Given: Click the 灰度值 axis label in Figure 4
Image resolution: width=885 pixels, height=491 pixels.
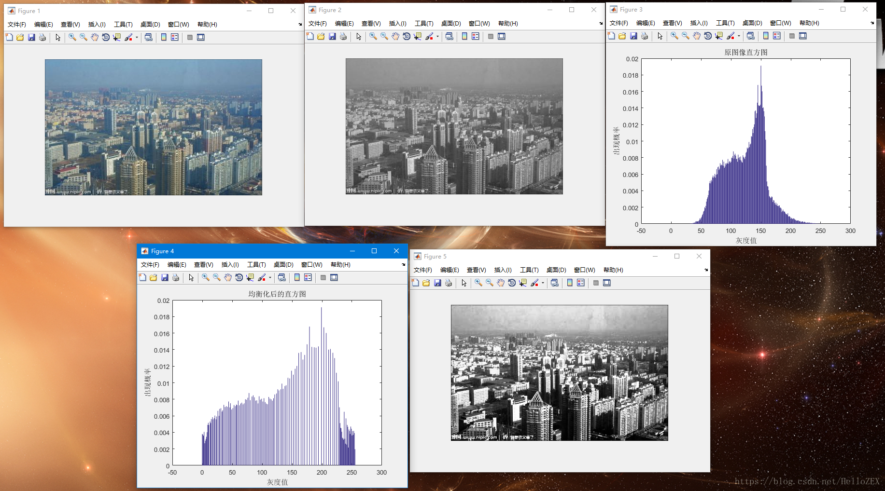Looking at the screenshot, I should point(277,482).
